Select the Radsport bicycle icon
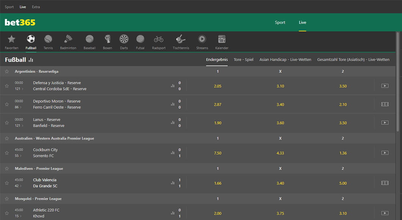Screen dimensions: 402x220 tap(159, 39)
